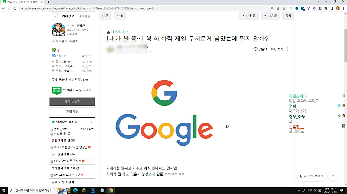Close the current Naver Cafe browser tab

41,2
